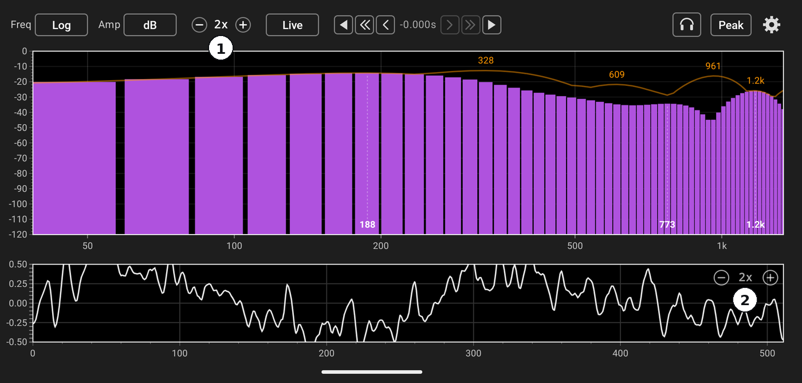This screenshot has width=802, height=383.
Task: Click the -0.000s time offset readout
Action: pos(418,25)
